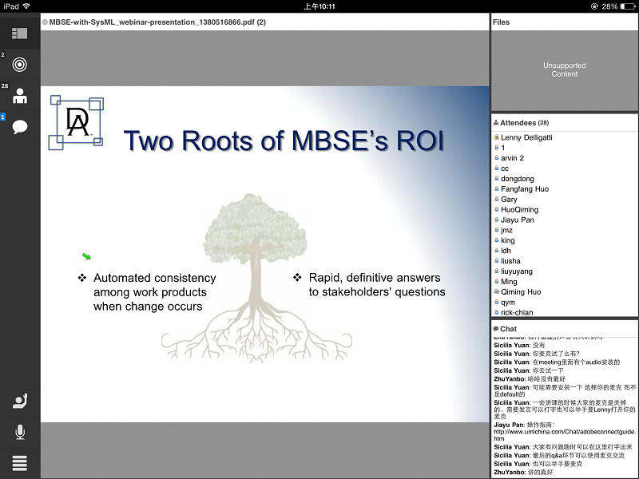Tap the Attendees header people icon

pyautogui.click(x=496, y=123)
